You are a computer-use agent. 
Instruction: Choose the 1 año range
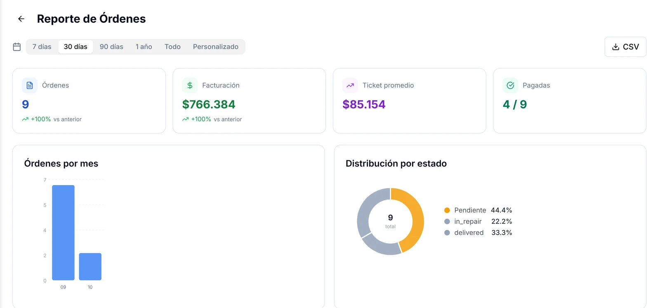coord(144,47)
